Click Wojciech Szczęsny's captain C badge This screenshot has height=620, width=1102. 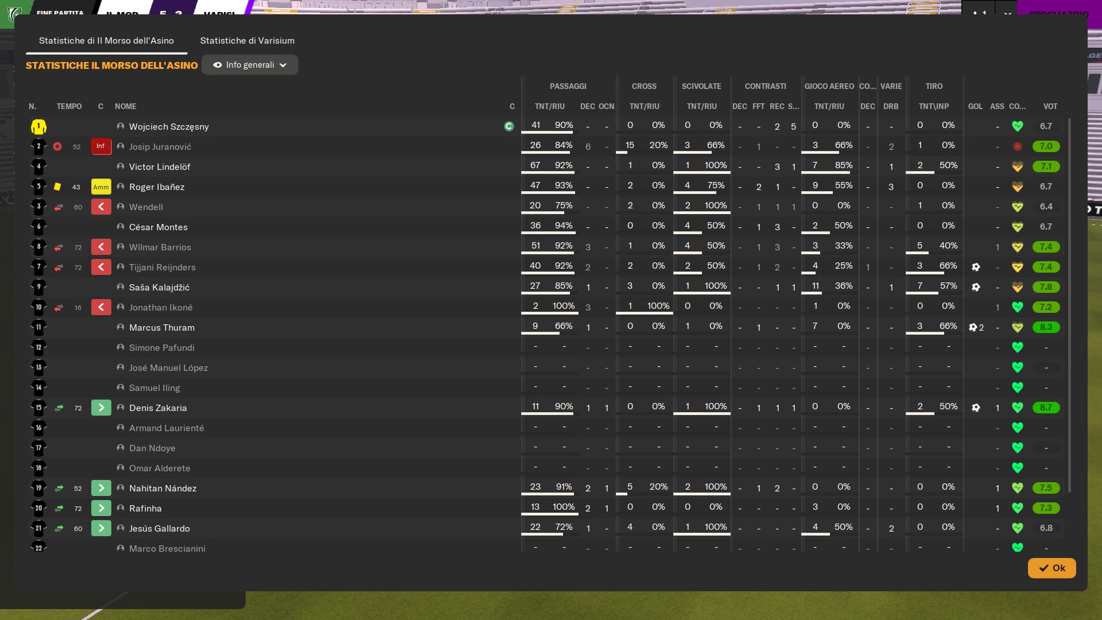coord(509,126)
